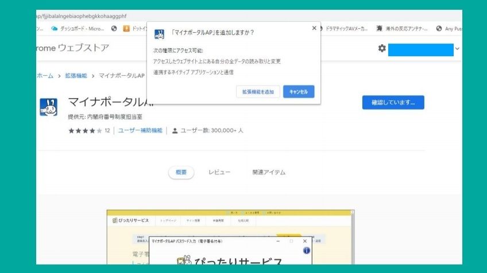Expand the account dropdown arrow beside the gear
Image resolution: width=487 pixels, height=273 pixels.
click(457, 49)
